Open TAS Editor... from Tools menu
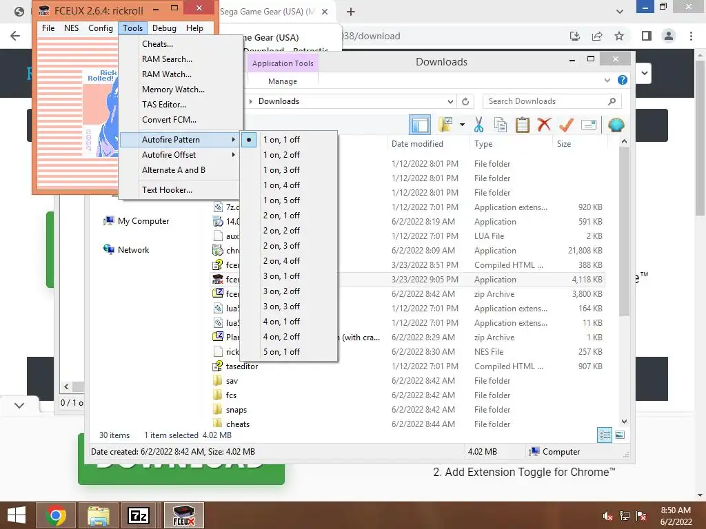Screen dimensions: 706x529 click(x=179, y=105)
